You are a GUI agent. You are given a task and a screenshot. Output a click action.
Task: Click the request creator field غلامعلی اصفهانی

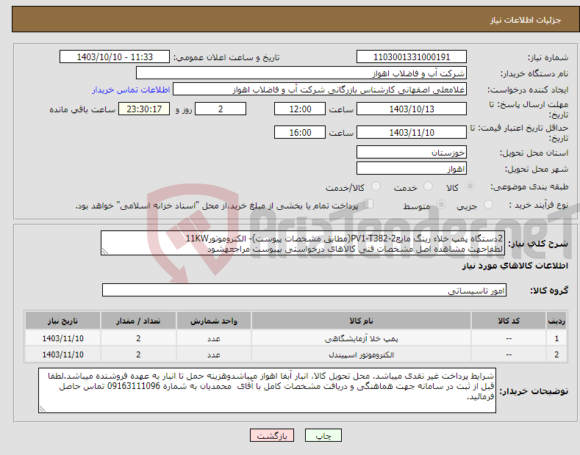click(320, 90)
